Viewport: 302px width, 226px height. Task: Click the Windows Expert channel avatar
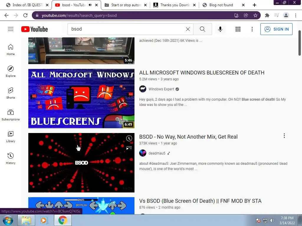click(x=143, y=89)
